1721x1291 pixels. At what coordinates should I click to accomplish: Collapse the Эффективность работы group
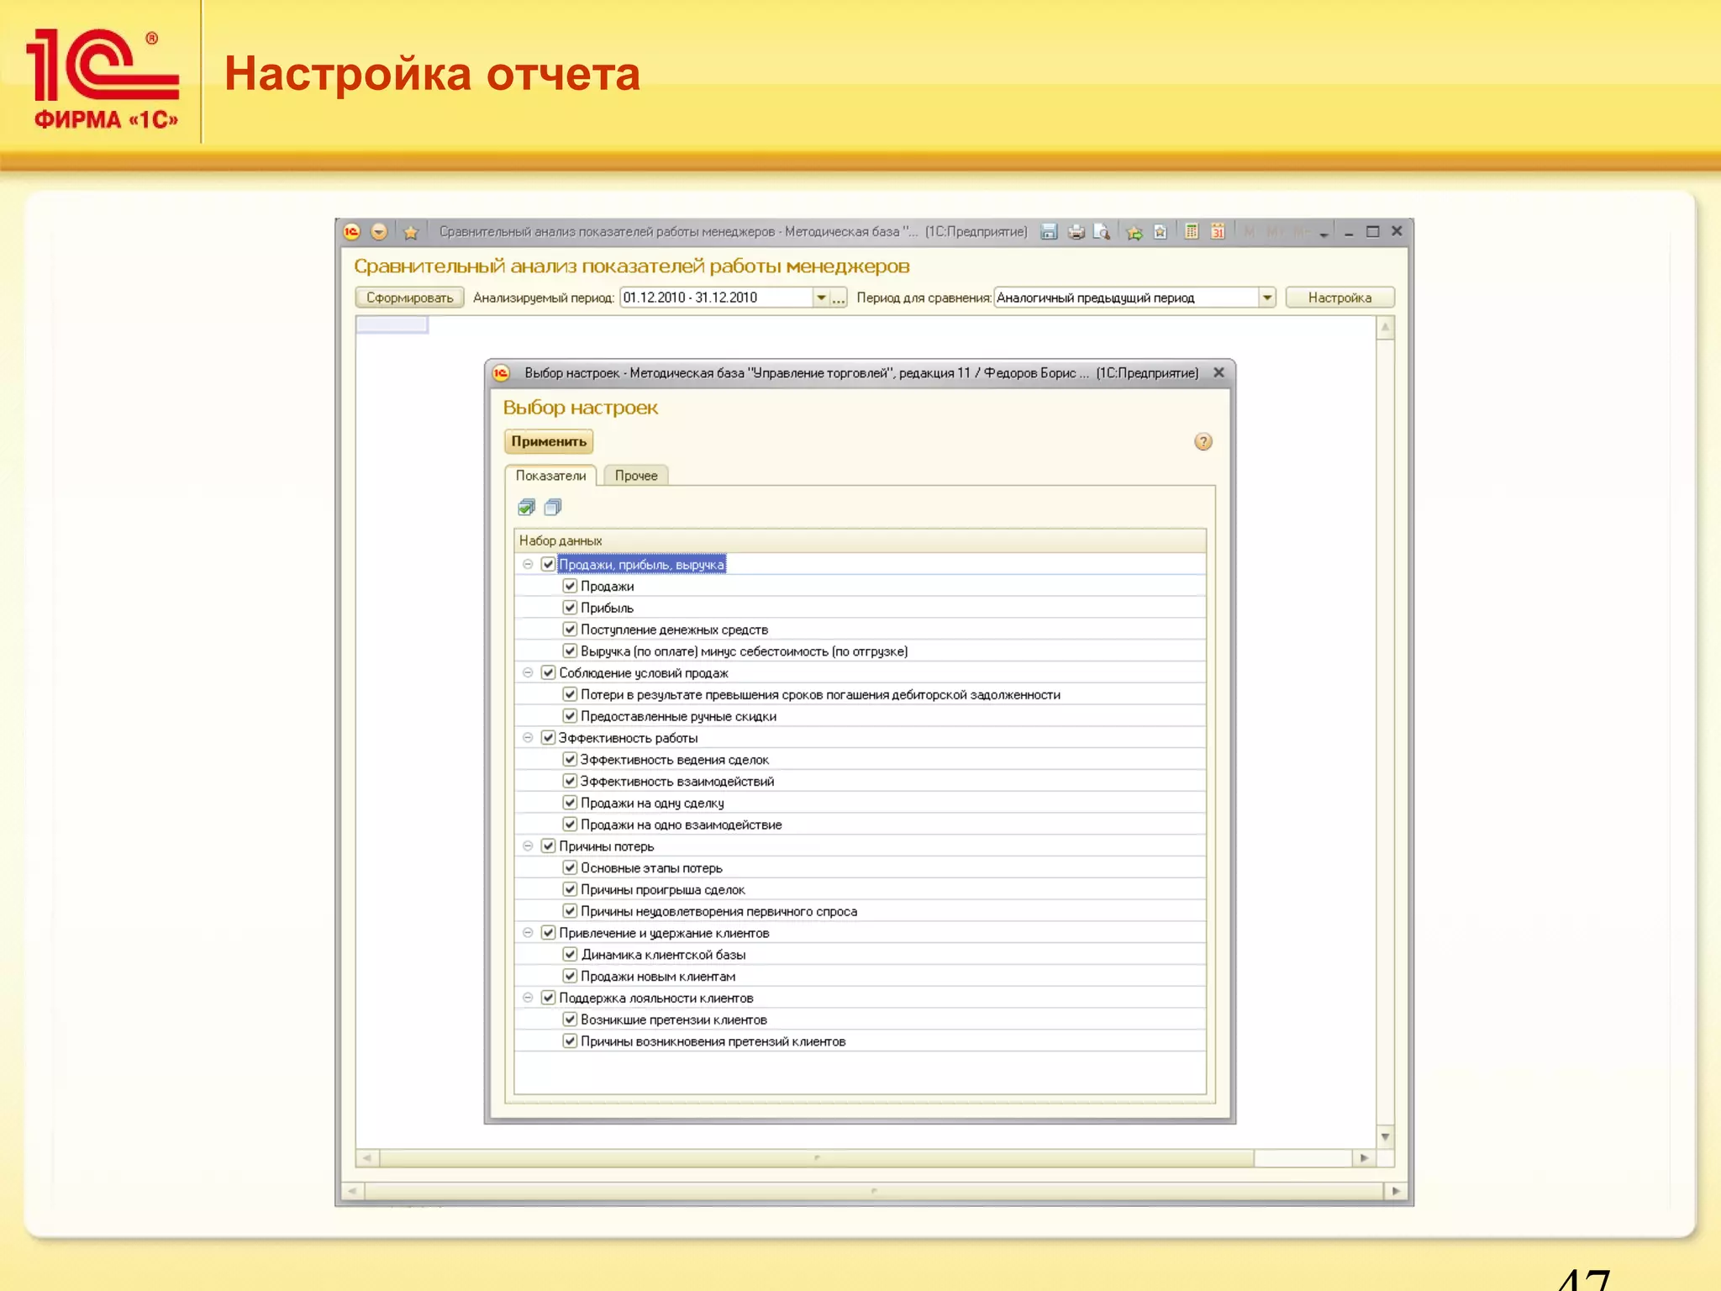(528, 738)
